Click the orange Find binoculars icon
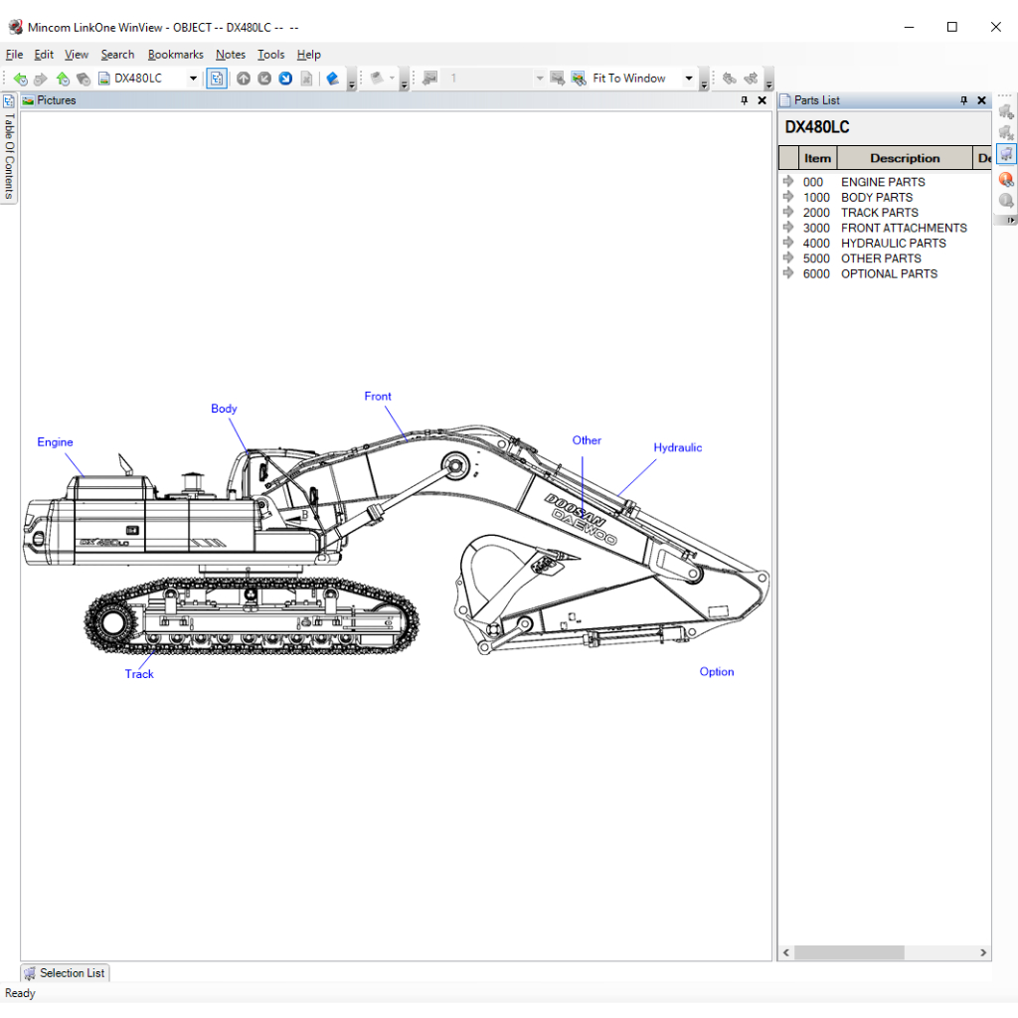 [x=1005, y=180]
